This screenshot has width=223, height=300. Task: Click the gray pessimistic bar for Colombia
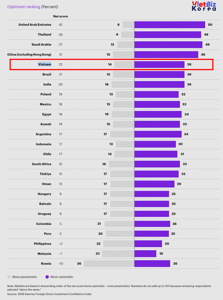119,224
